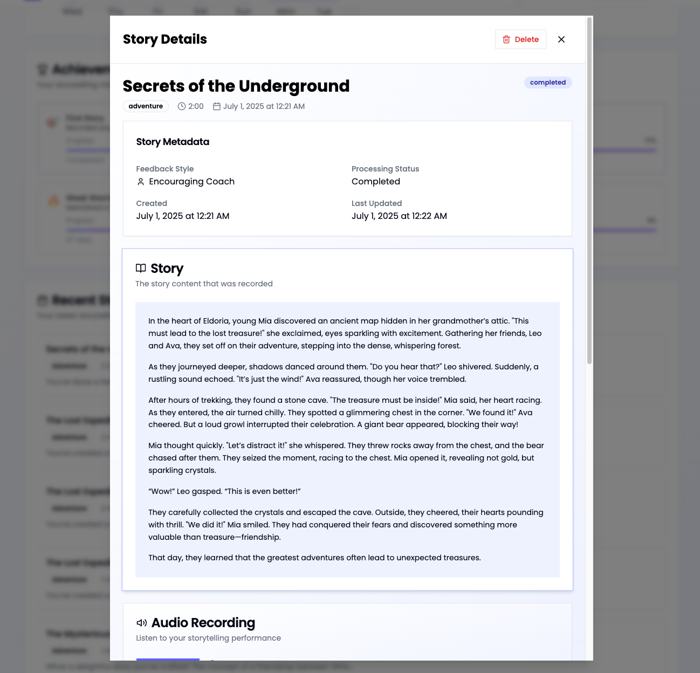The image size is (700, 673).
Task: Click the completed status badge
Action: click(x=548, y=83)
